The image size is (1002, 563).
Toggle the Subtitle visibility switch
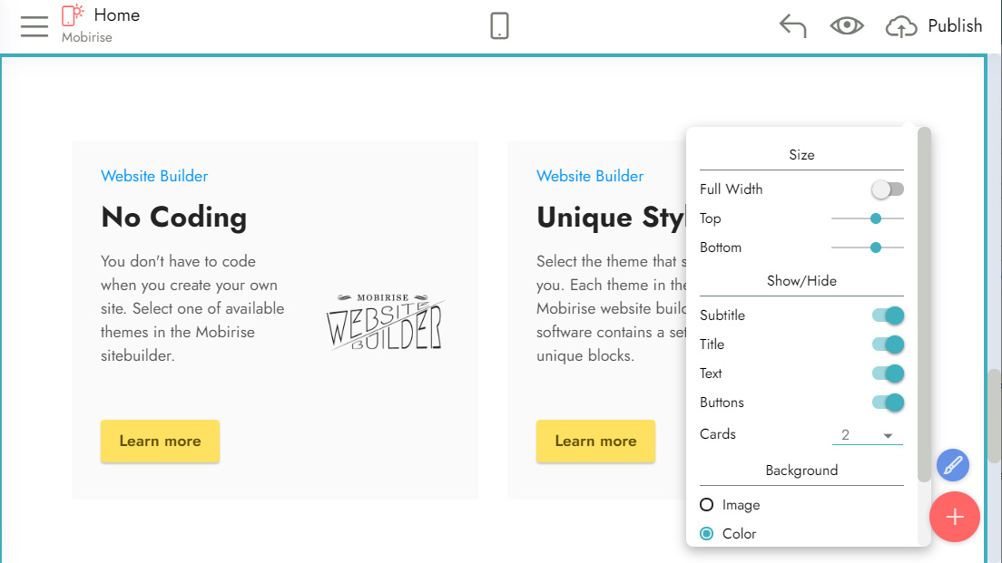(x=889, y=315)
